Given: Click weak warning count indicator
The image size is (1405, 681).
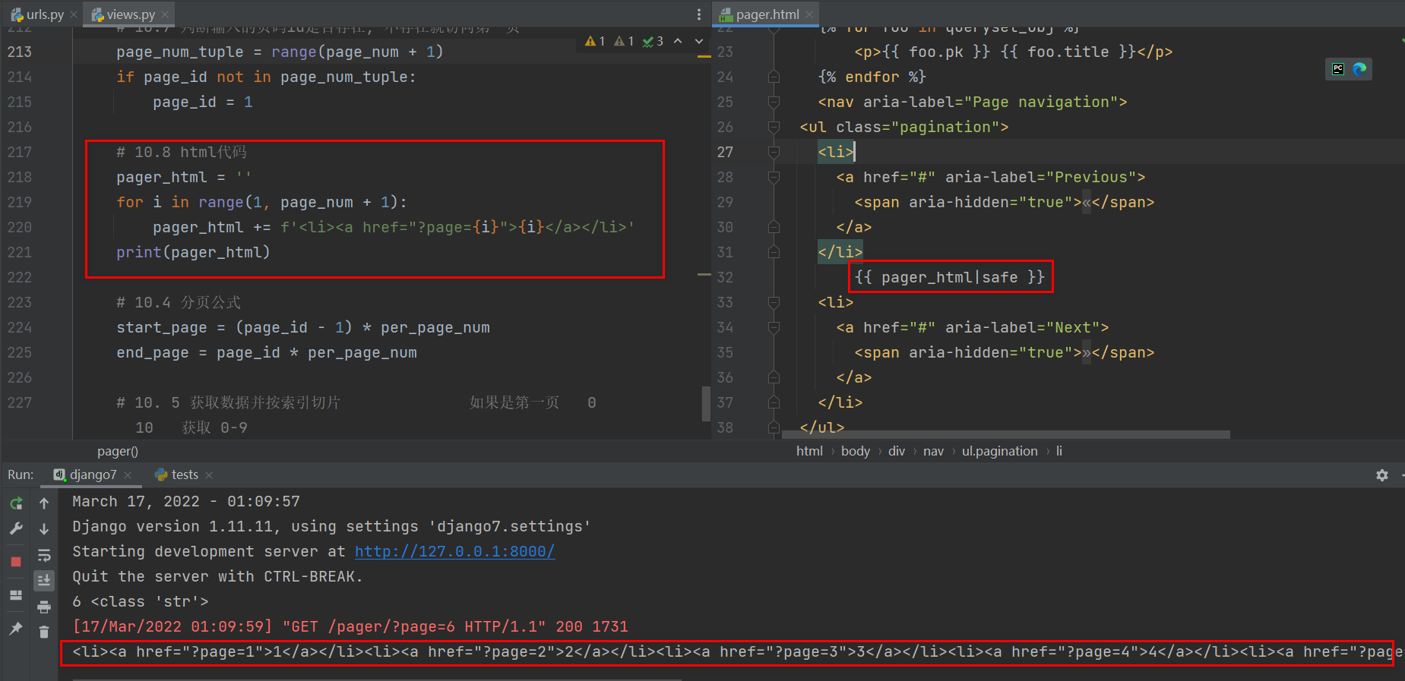Looking at the screenshot, I should (x=624, y=41).
